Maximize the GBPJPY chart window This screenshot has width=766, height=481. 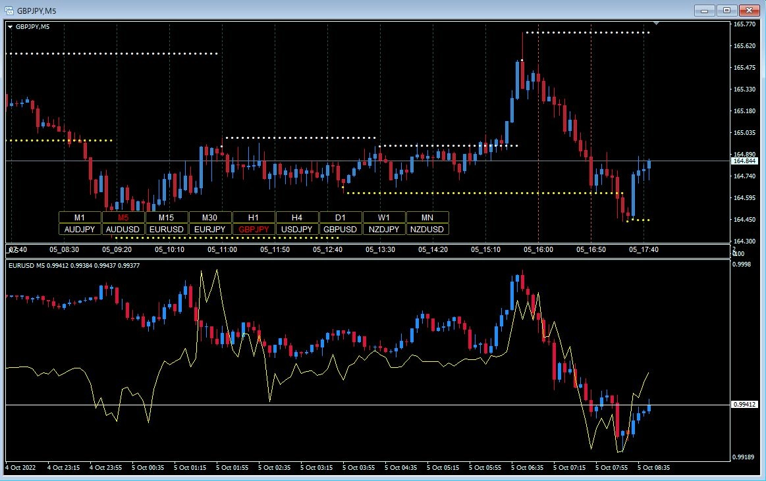click(726, 11)
